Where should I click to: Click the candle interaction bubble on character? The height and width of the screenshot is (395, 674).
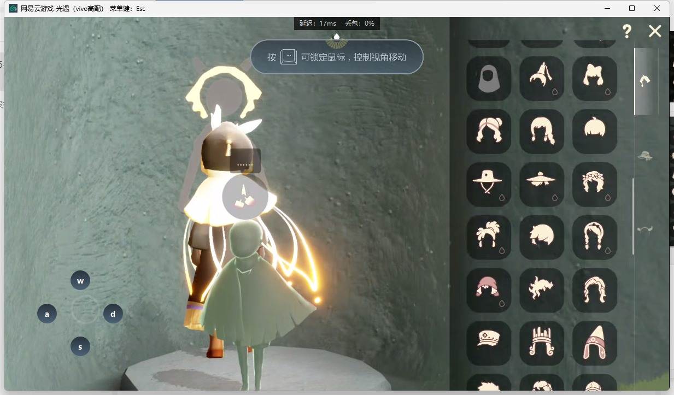[245, 197]
